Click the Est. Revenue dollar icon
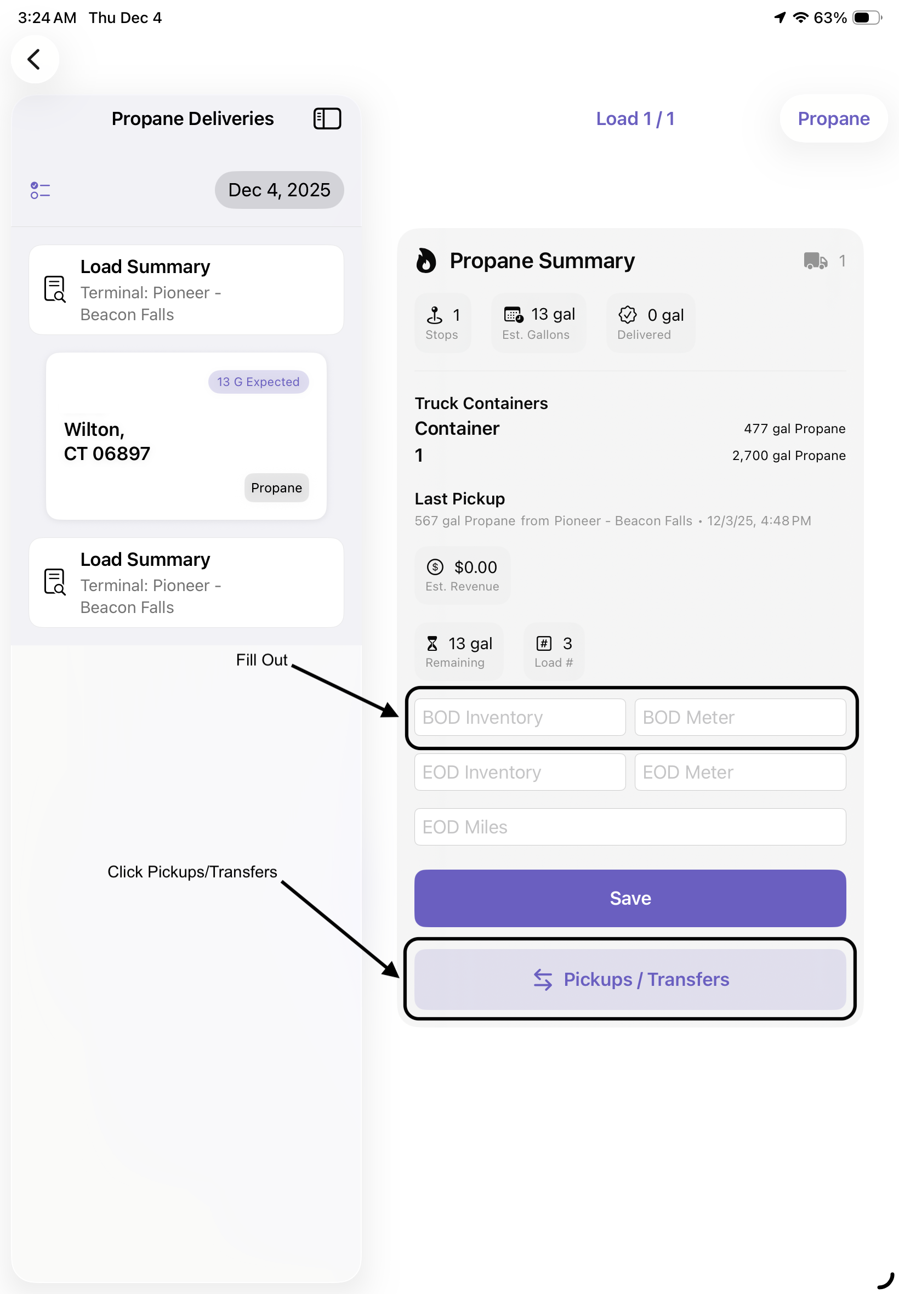 coord(435,567)
